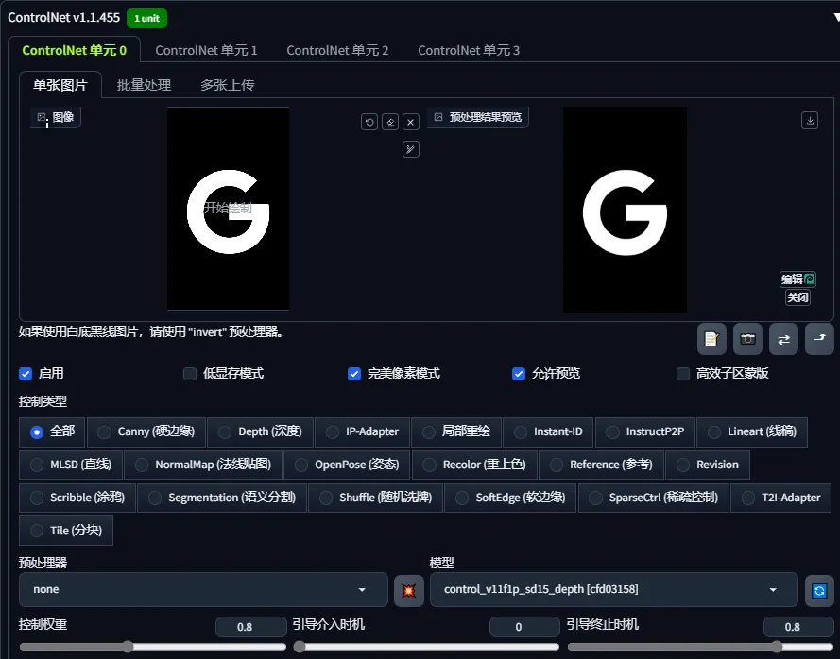Click the notepad with pencil icon button

[711, 339]
